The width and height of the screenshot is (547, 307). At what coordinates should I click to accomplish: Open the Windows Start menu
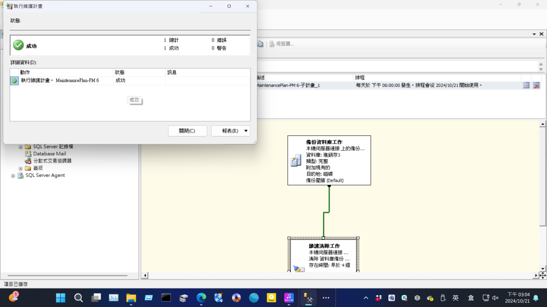pos(61,297)
